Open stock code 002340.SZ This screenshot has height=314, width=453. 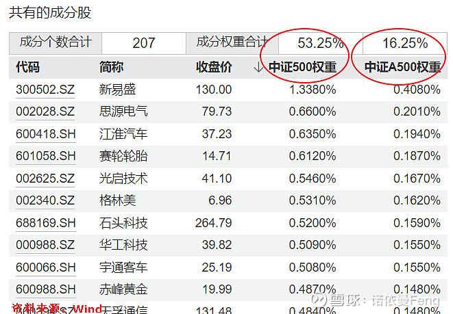45,200
